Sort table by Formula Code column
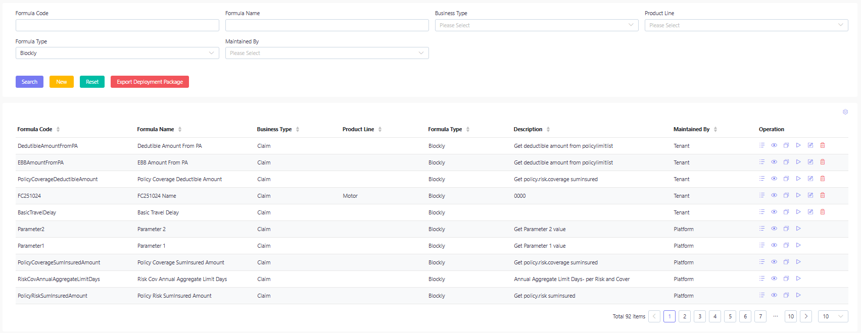Viewport: 861px width, 333px height. (x=58, y=129)
